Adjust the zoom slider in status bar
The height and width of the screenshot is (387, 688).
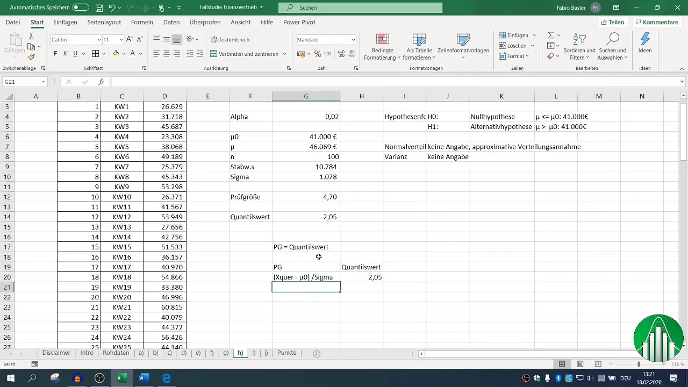pyautogui.click(x=639, y=364)
